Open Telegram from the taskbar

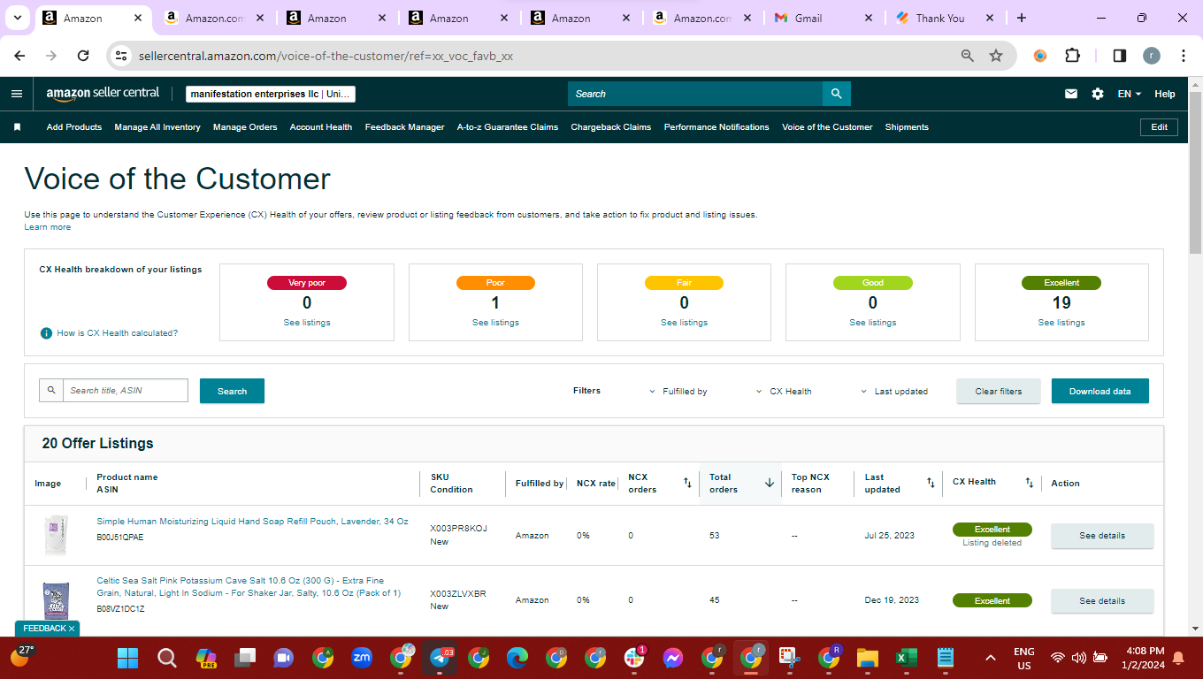coord(441,658)
